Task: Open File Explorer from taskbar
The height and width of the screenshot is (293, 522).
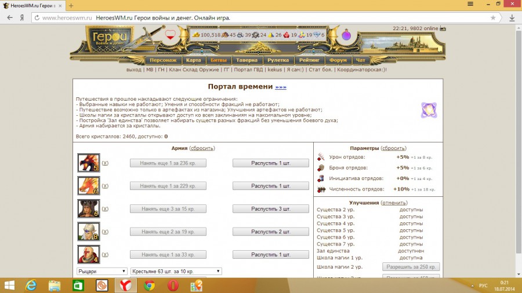Action: [55, 285]
